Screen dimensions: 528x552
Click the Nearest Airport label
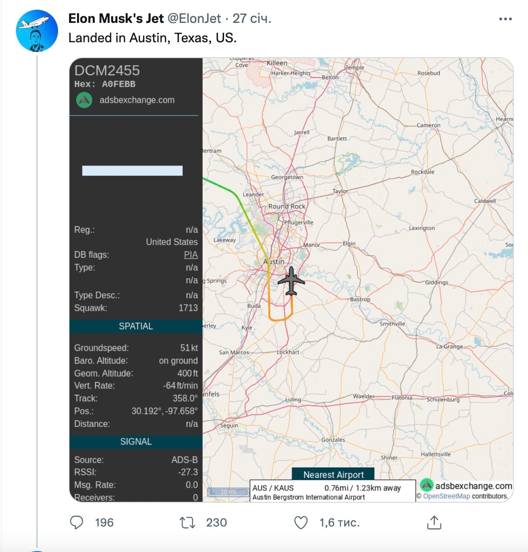pos(333,474)
